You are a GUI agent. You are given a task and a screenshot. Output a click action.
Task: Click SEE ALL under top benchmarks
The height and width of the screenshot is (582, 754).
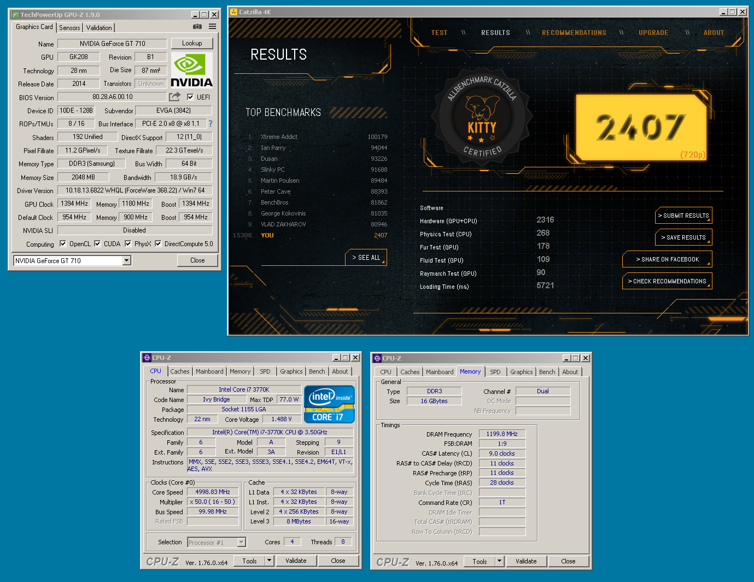coord(366,258)
